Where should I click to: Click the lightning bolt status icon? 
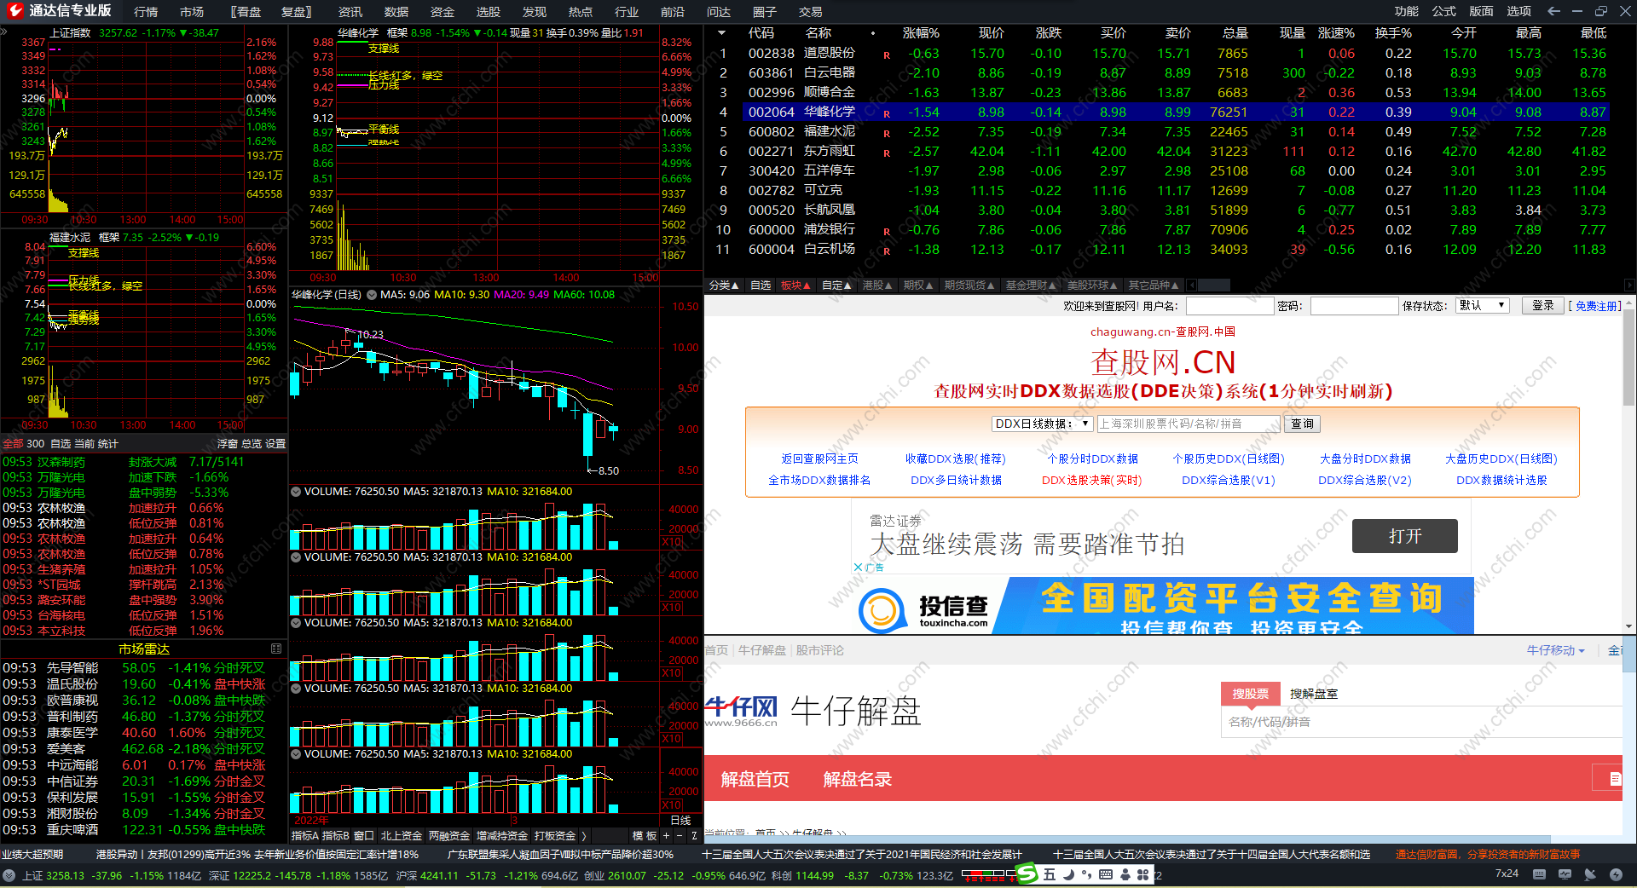coord(1616,874)
